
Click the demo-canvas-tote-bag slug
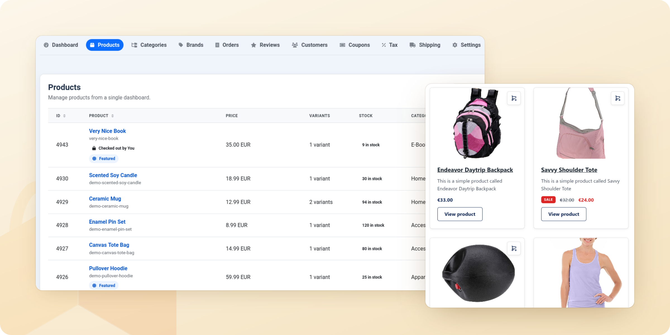click(x=112, y=253)
